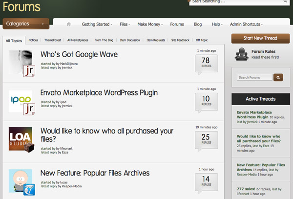The image size is (293, 199).
Task: Open MarkDijkstra profile link
Action: (69, 64)
